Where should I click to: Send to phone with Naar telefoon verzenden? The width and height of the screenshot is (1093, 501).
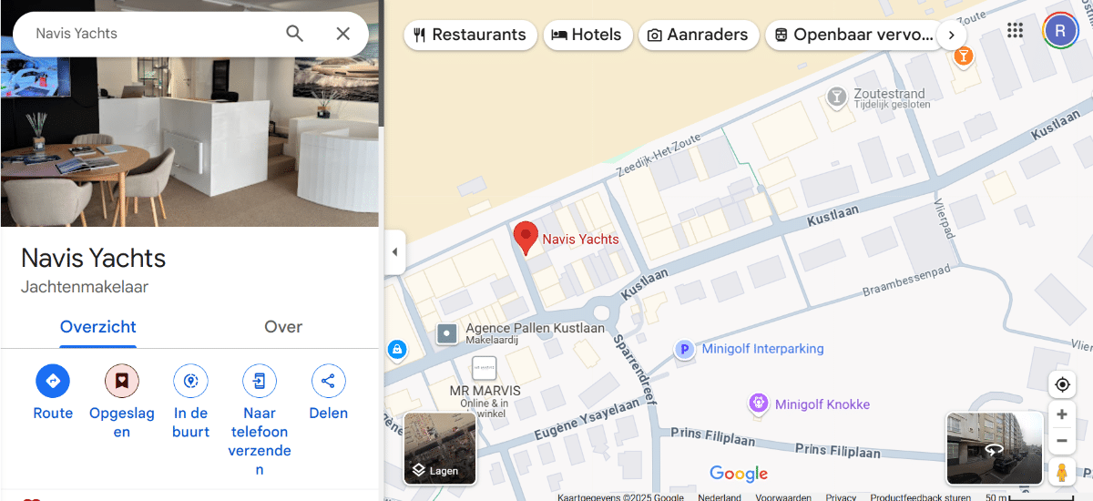coord(260,420)
